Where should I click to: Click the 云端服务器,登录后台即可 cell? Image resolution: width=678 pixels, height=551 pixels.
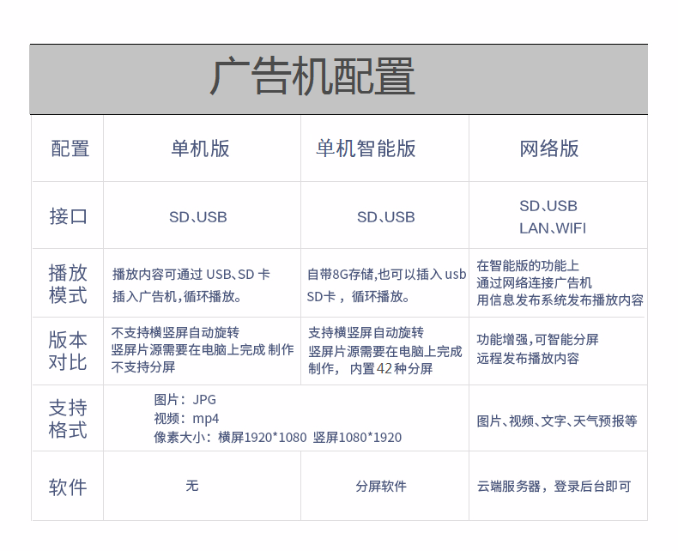(x=554, y=487)
